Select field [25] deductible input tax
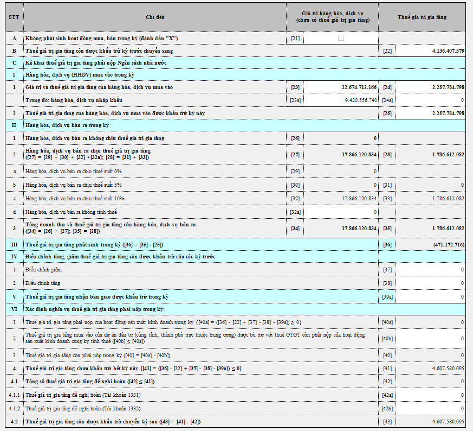Screen dimensions: 473x431 [x=430, y=113]
